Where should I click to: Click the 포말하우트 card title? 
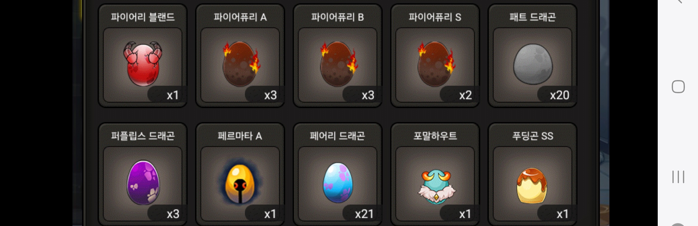435,136
